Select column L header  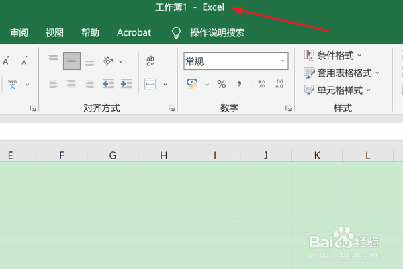tap(368, 155)
